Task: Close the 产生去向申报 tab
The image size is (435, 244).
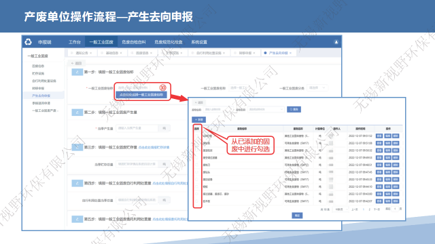Action: pyautogui.click(x=290, y=53)
